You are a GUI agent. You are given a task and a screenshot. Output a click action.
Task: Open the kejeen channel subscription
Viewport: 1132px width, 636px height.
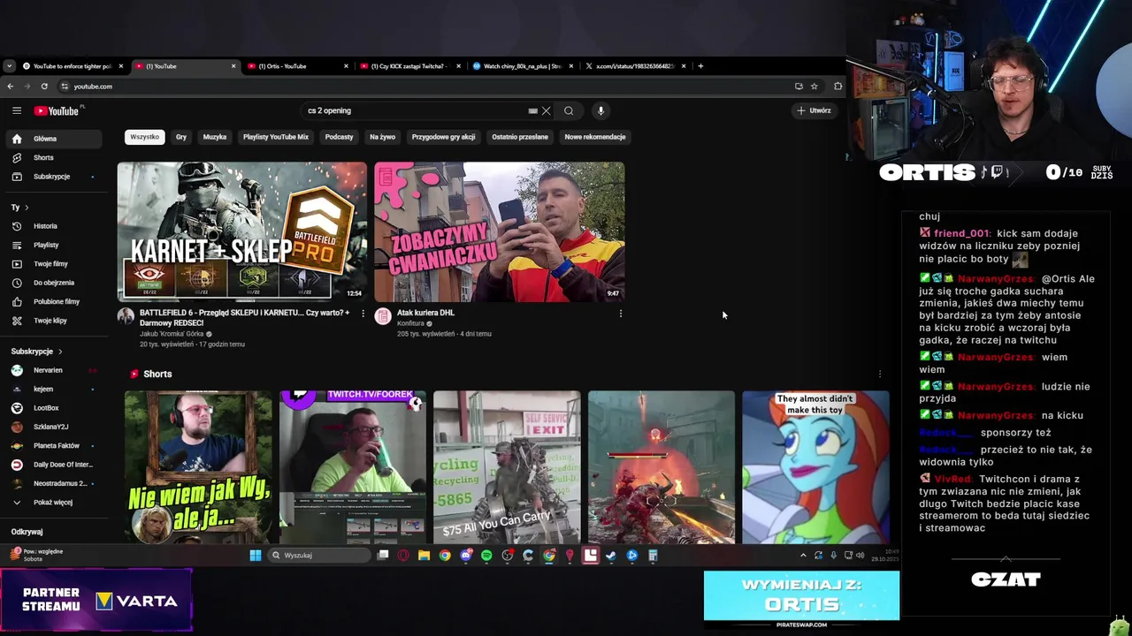pos(55,389)
